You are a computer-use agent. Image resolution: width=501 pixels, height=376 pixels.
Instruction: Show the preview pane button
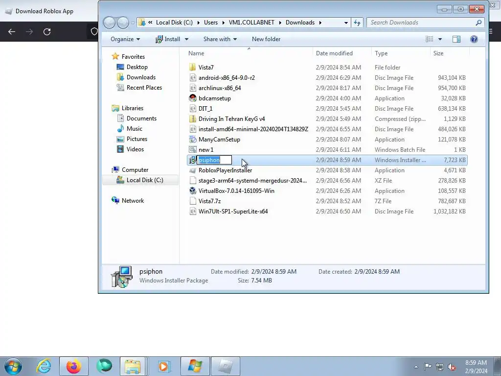(x=456, y=39)
